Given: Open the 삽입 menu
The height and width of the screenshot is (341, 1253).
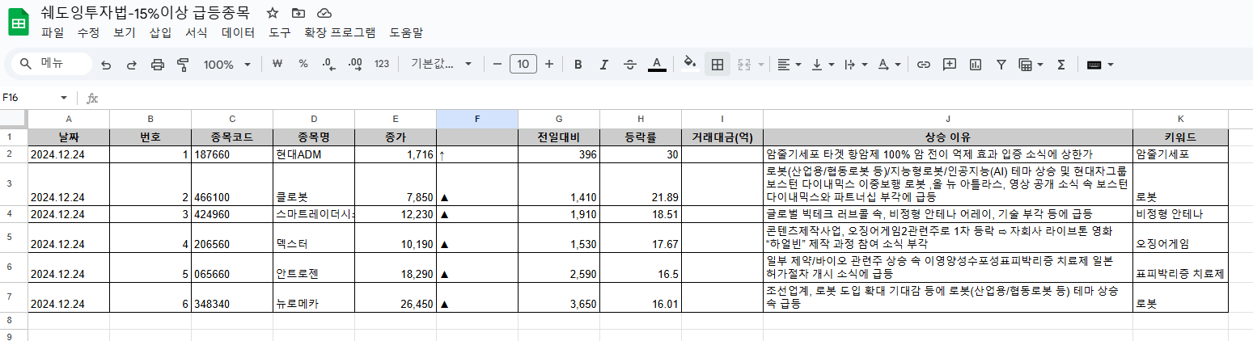Looking at the screenshot, I should [160, 33].
